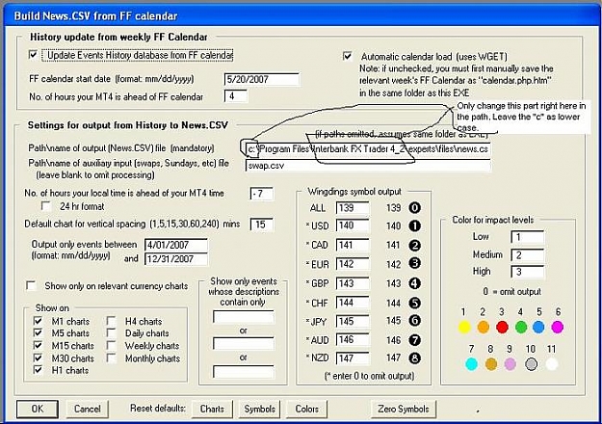Click the output events start date 4/01/2007 field

click(176, 245)
